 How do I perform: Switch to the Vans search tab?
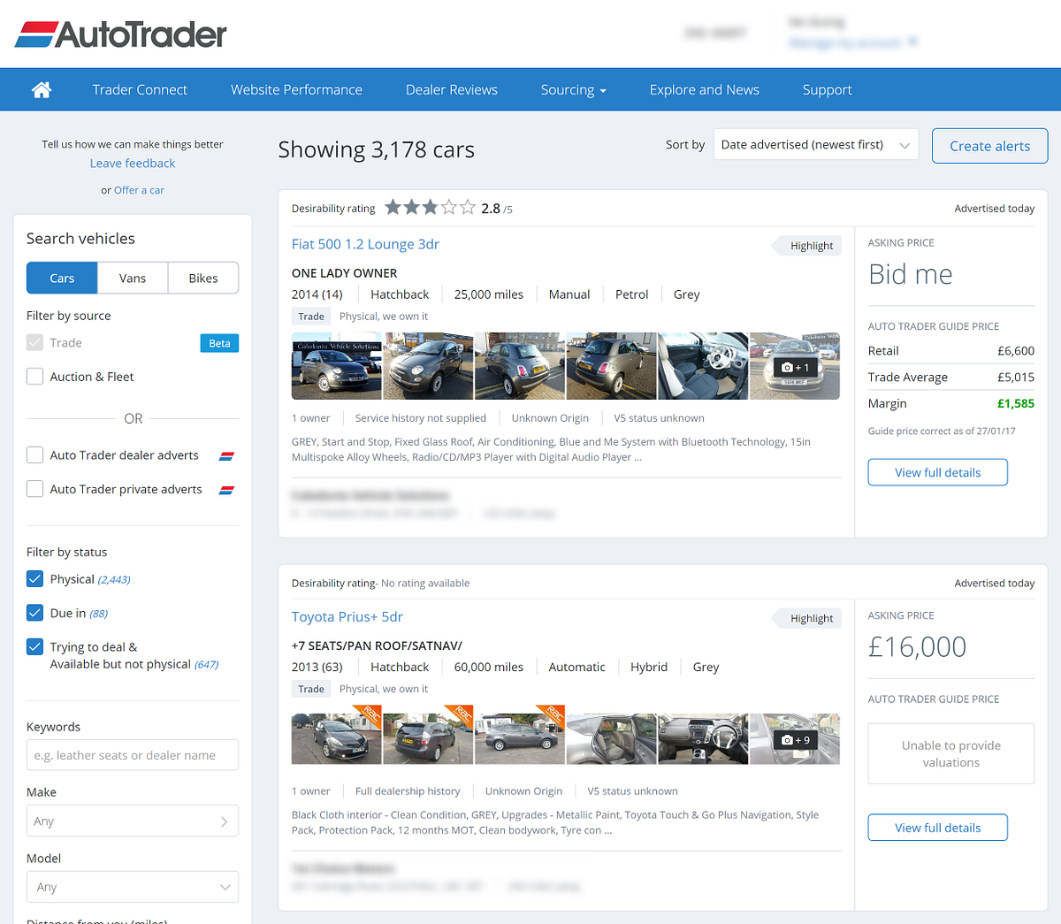point(132,277)
